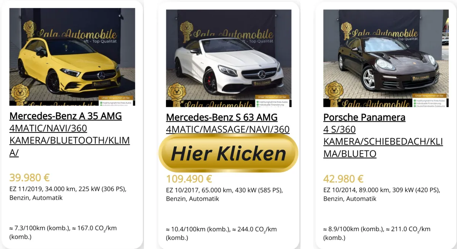
Task: Click the gold Hier Klicken button
Action: click(x=228, y=153)
